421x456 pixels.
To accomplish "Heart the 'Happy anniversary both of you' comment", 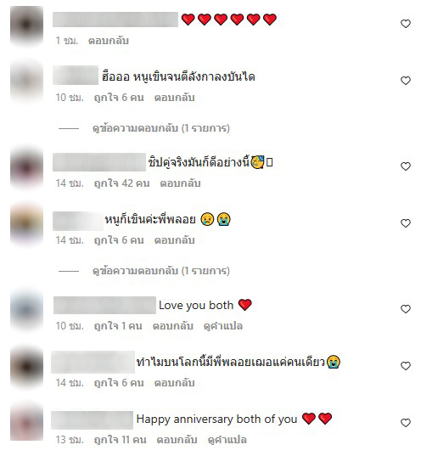I will pyautogui.click(x=406, y=423).
